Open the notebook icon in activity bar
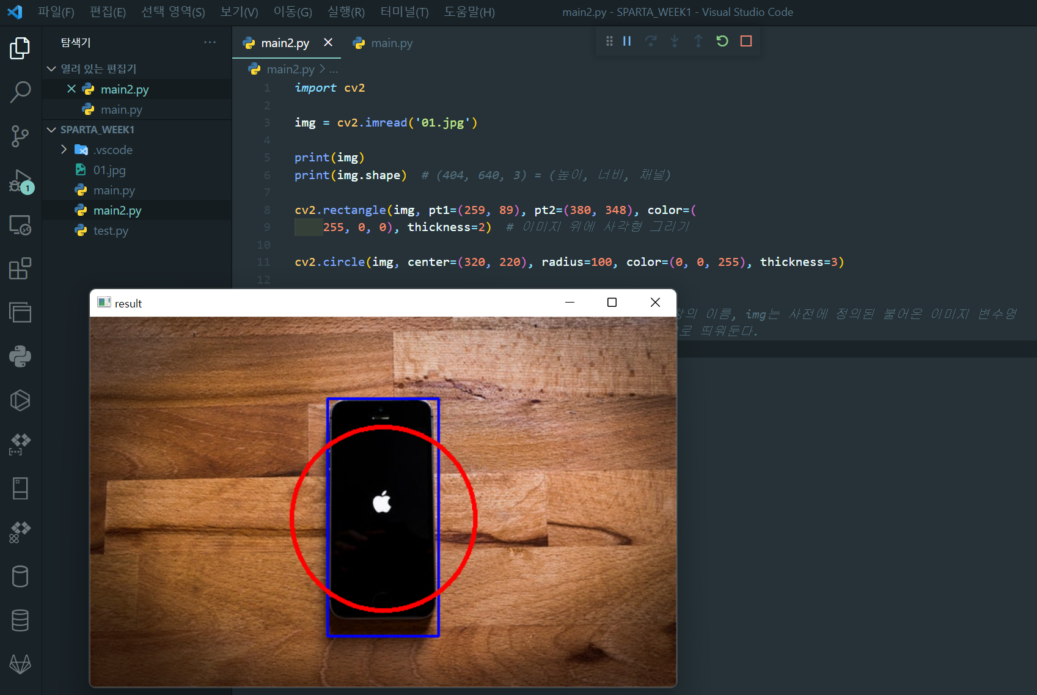Image resolution: width=1037 pixels, height=695 pixels. pyautogui.click(x=20, y=488)
